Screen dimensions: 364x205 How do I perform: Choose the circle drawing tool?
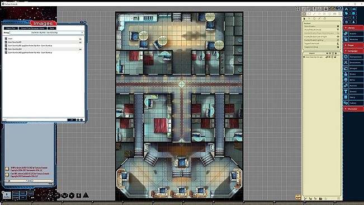pyautogui.click(x=314, y=18)
